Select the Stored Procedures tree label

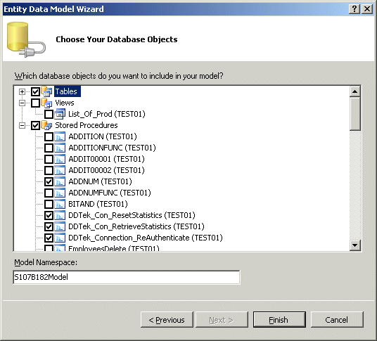tap(87, 125)
